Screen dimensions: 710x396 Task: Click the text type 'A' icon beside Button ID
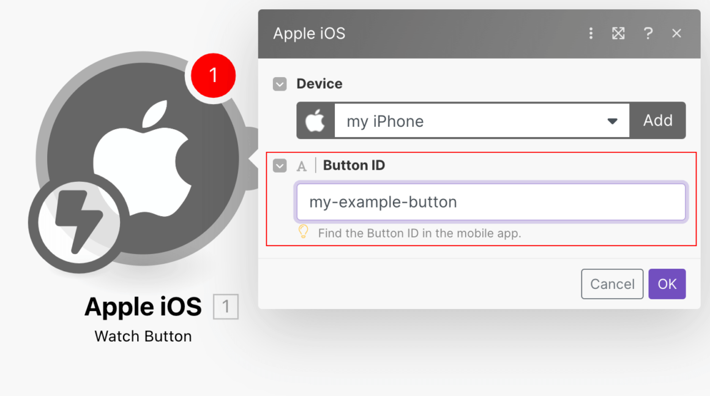point(302,166)
